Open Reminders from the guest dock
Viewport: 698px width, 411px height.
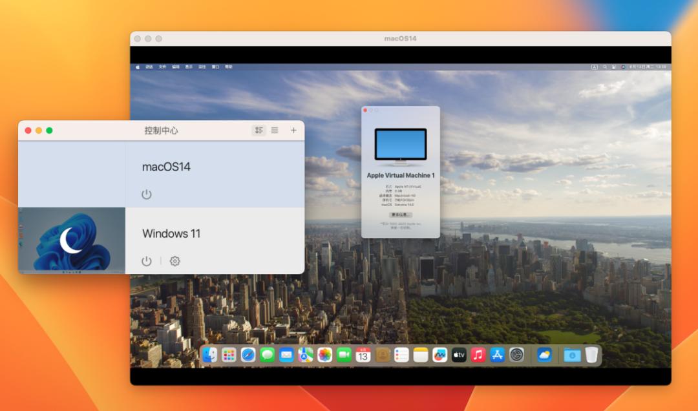[x=401, y=355]
